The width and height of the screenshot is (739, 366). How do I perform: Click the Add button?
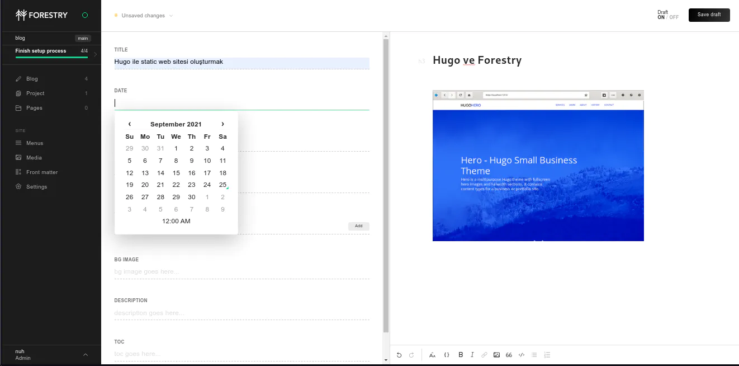click(x=358, y=226)
